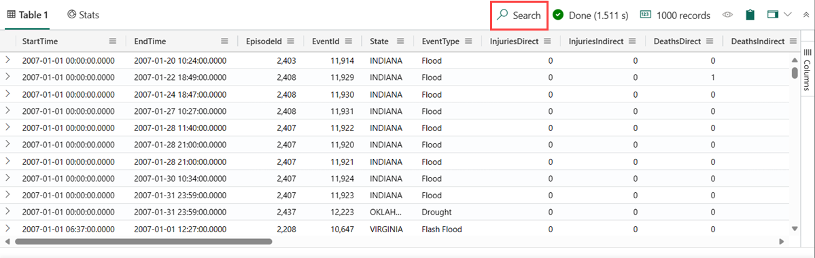Expand the OKLAHOMA Drought row

pyautogui.click(x=7, y=212)
